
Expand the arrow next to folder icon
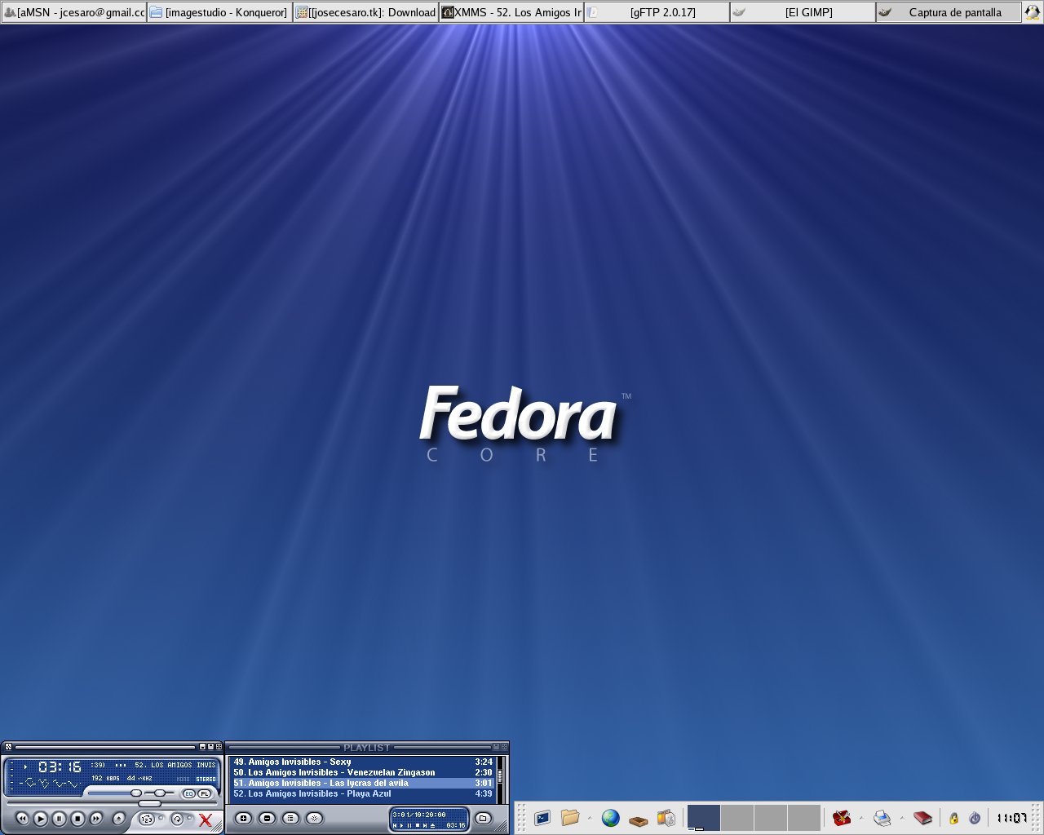(x=590, y=818)
